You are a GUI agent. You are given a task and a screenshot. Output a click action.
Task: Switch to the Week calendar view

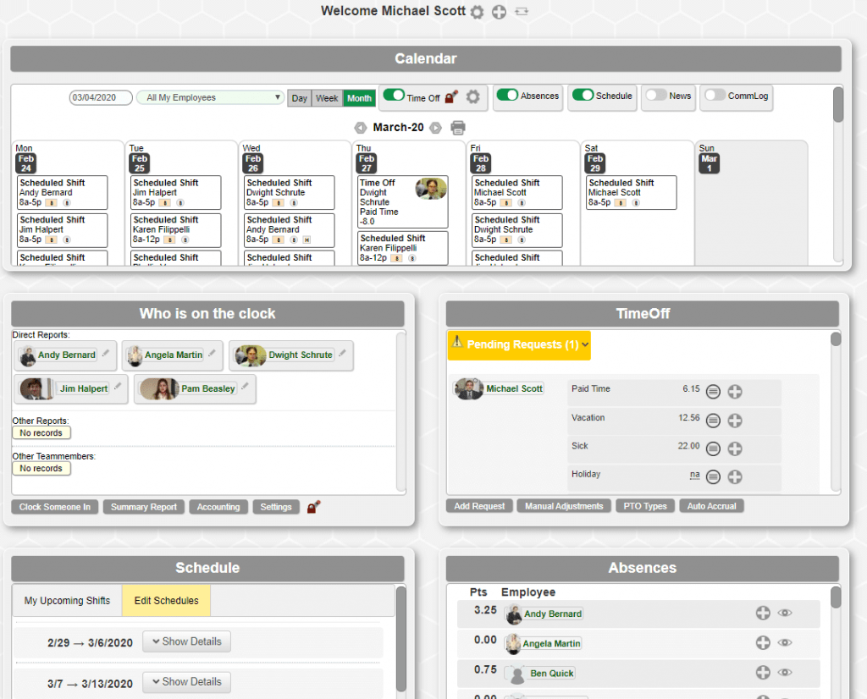point(327,97)
